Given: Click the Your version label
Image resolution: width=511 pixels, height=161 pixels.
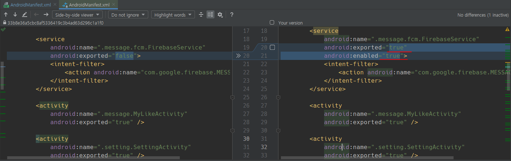Looking at the screenshot, I should 290,23.
